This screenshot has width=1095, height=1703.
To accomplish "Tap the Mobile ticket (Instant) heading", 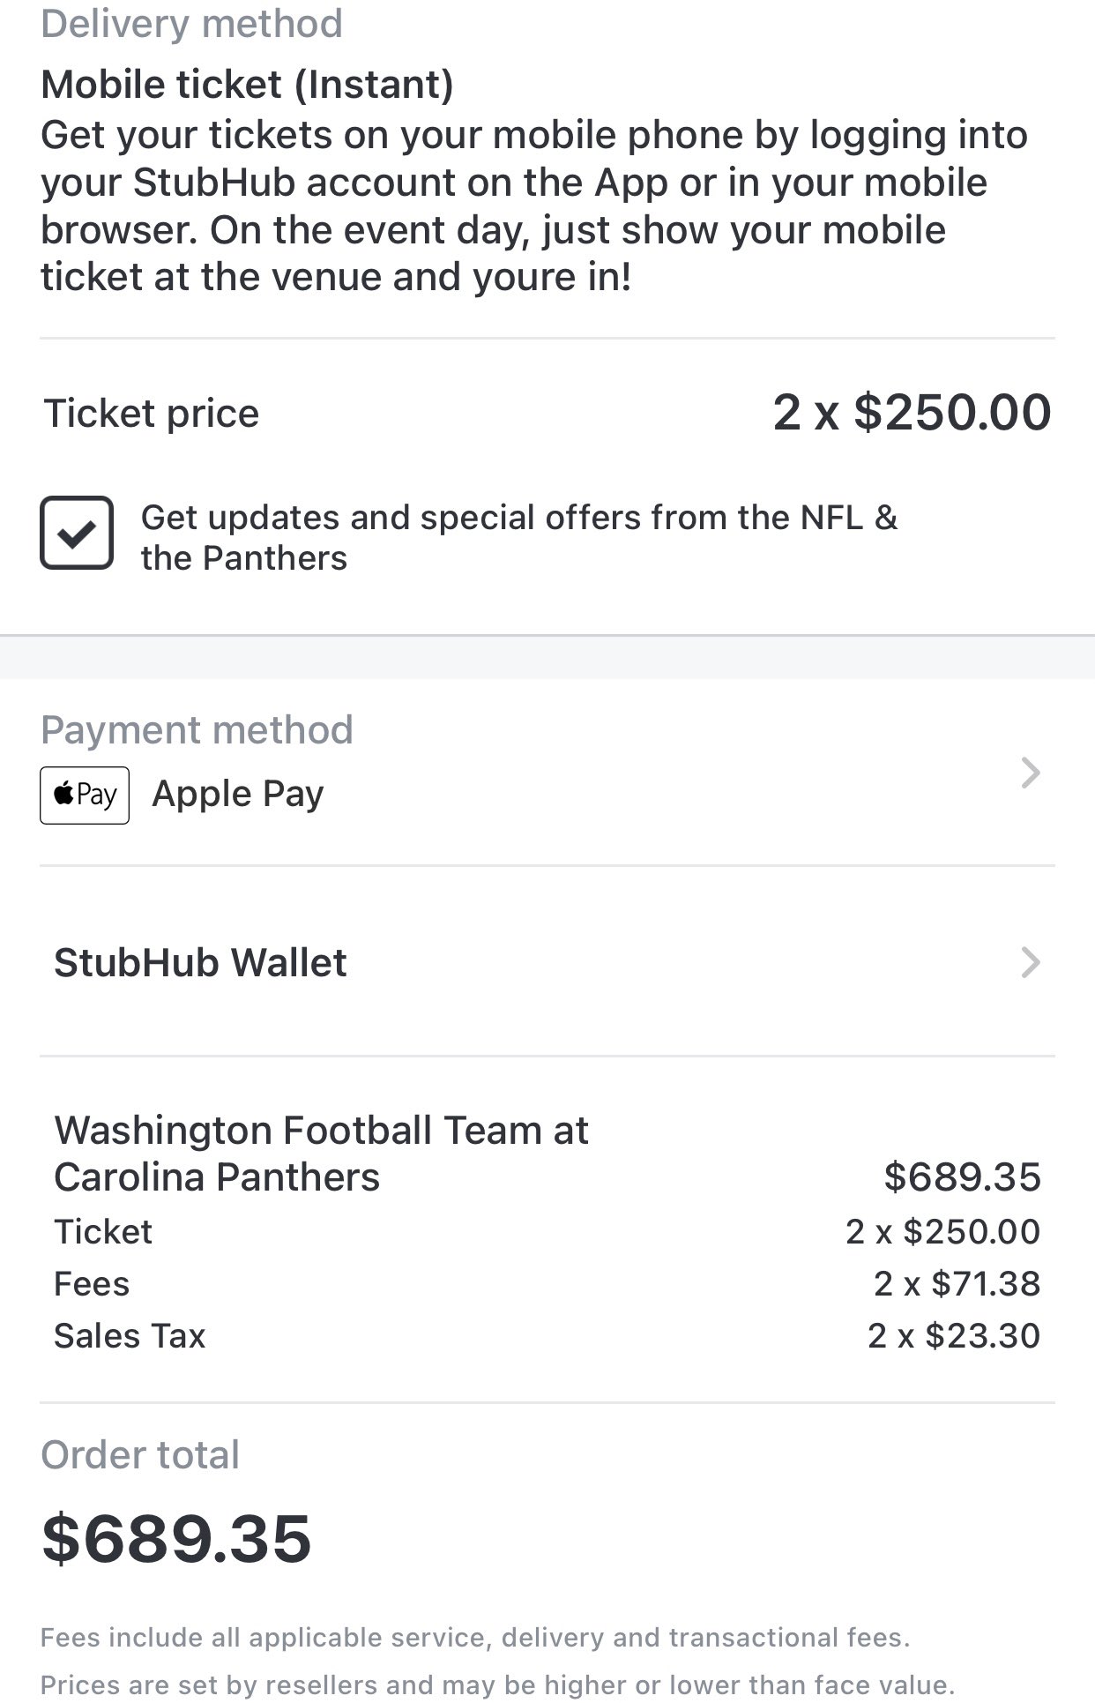I will (x=247, y=85).
